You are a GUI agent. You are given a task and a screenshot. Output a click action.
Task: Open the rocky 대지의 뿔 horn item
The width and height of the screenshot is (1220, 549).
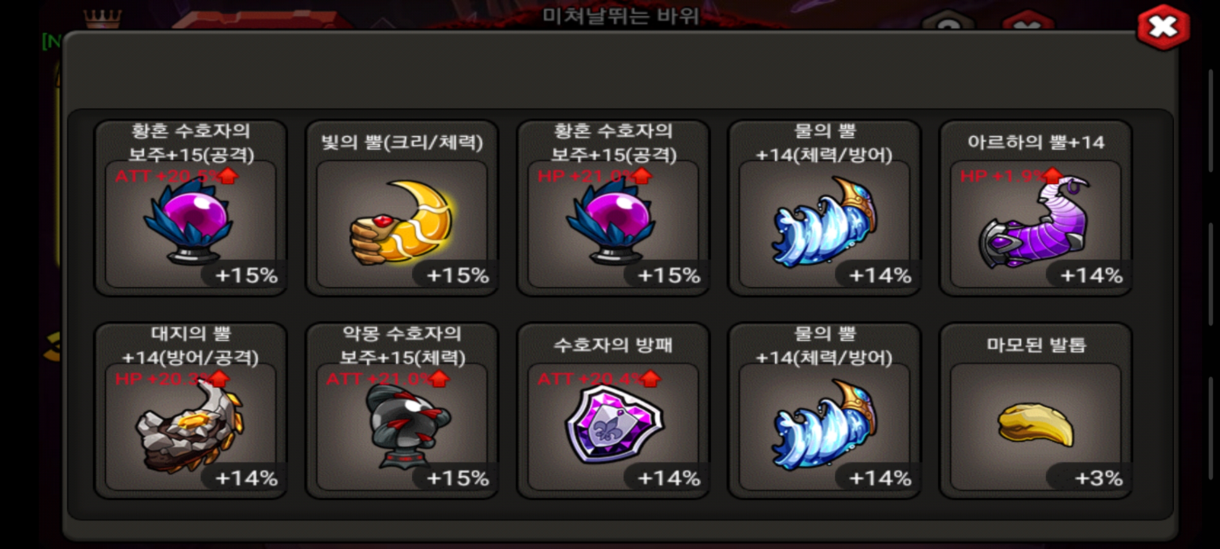(x=190, y=426)
